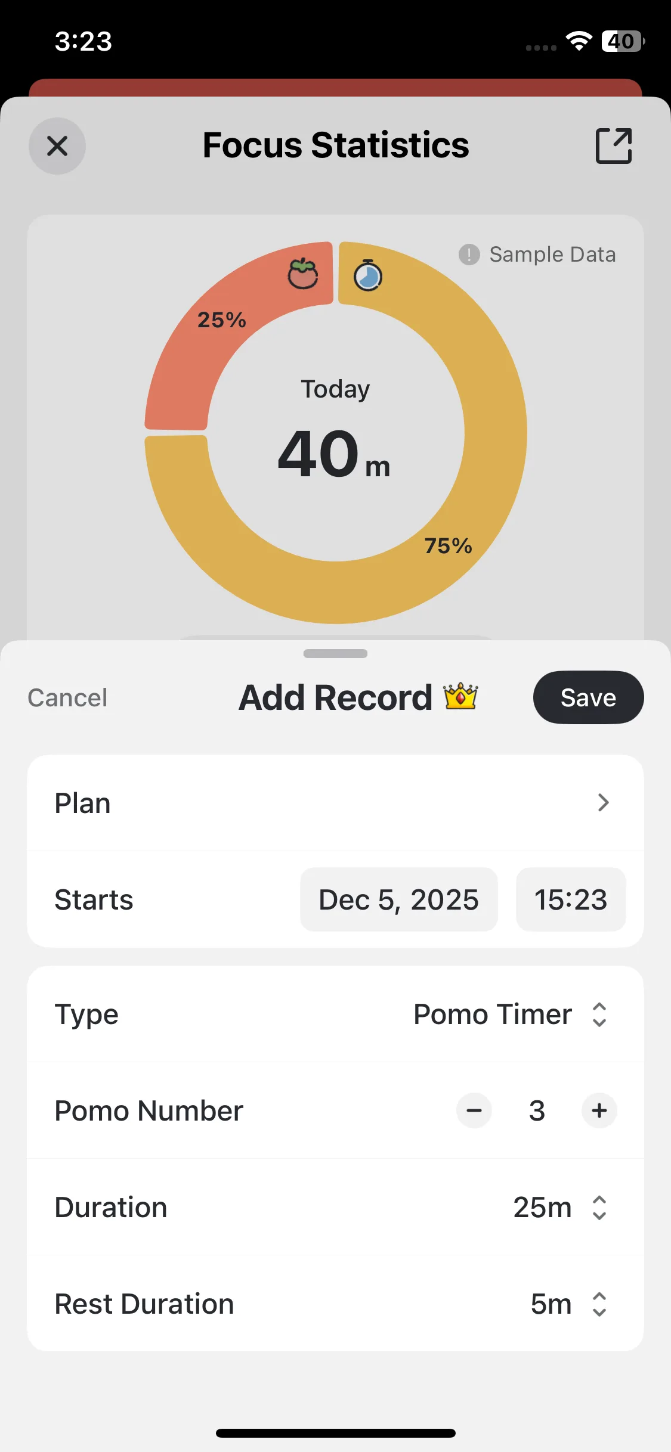
Task: Close the Focus Statistics screen
Action: pos(57,146)
